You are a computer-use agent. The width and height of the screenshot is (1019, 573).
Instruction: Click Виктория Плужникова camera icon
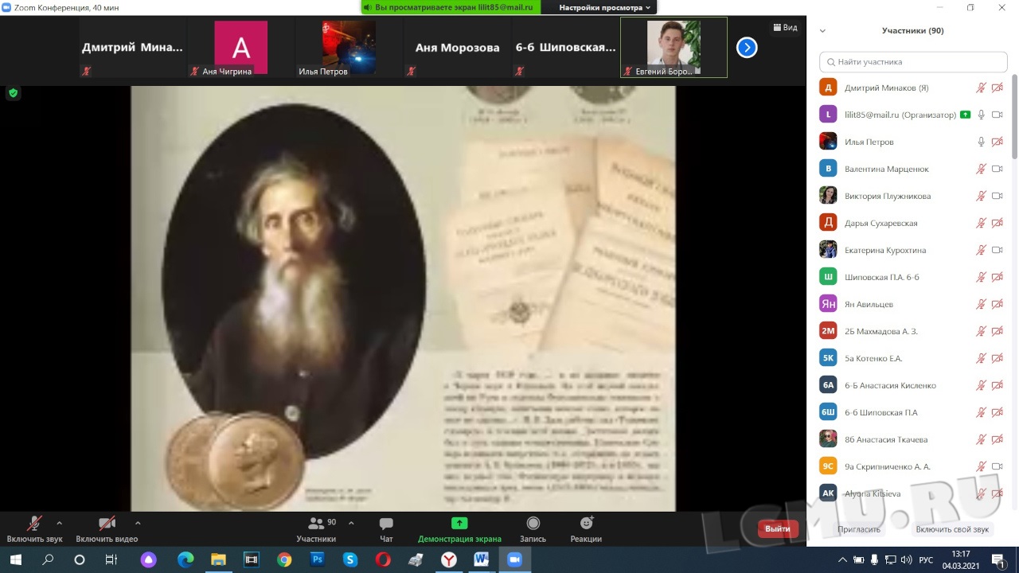tap(998, 196)
